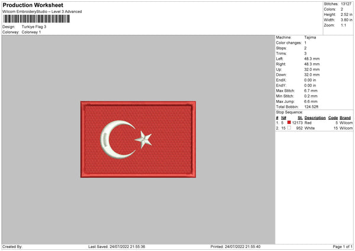Click the width value '3.80 in'

point(346,20)
